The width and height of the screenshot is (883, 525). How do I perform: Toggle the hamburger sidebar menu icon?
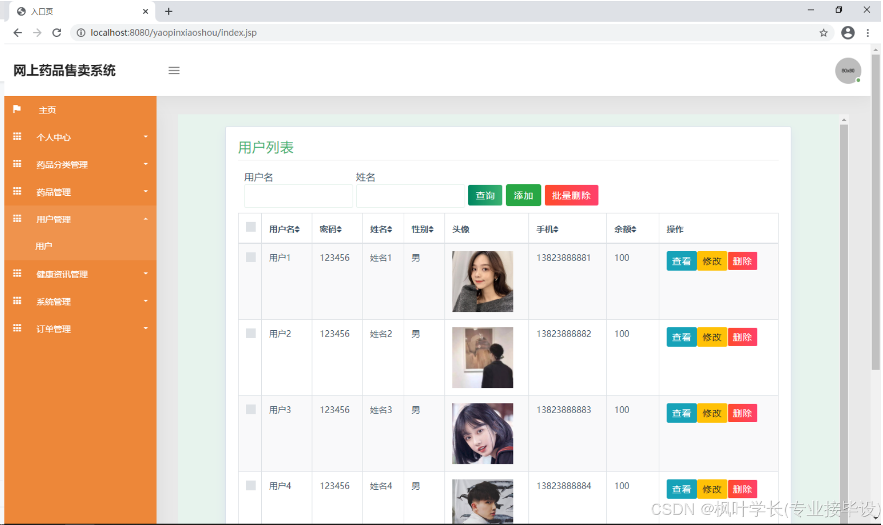(174, 71)
